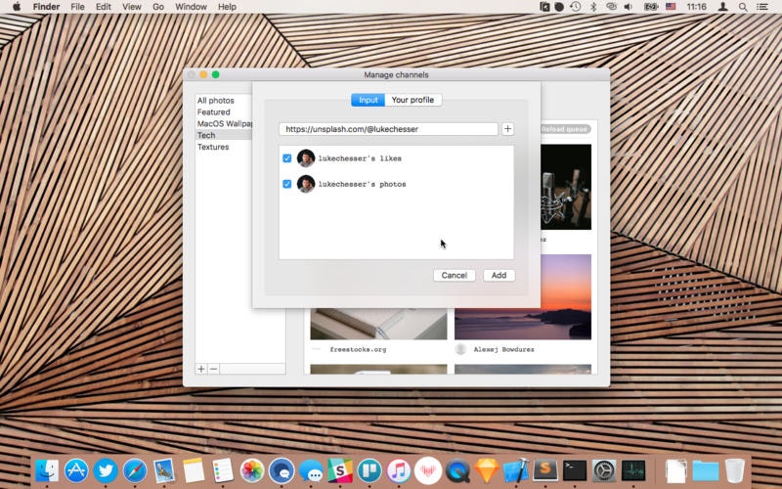Select the Tech channel in sidebar
The height and width of the screenshot is (489, 782).
tap(224, 135)
